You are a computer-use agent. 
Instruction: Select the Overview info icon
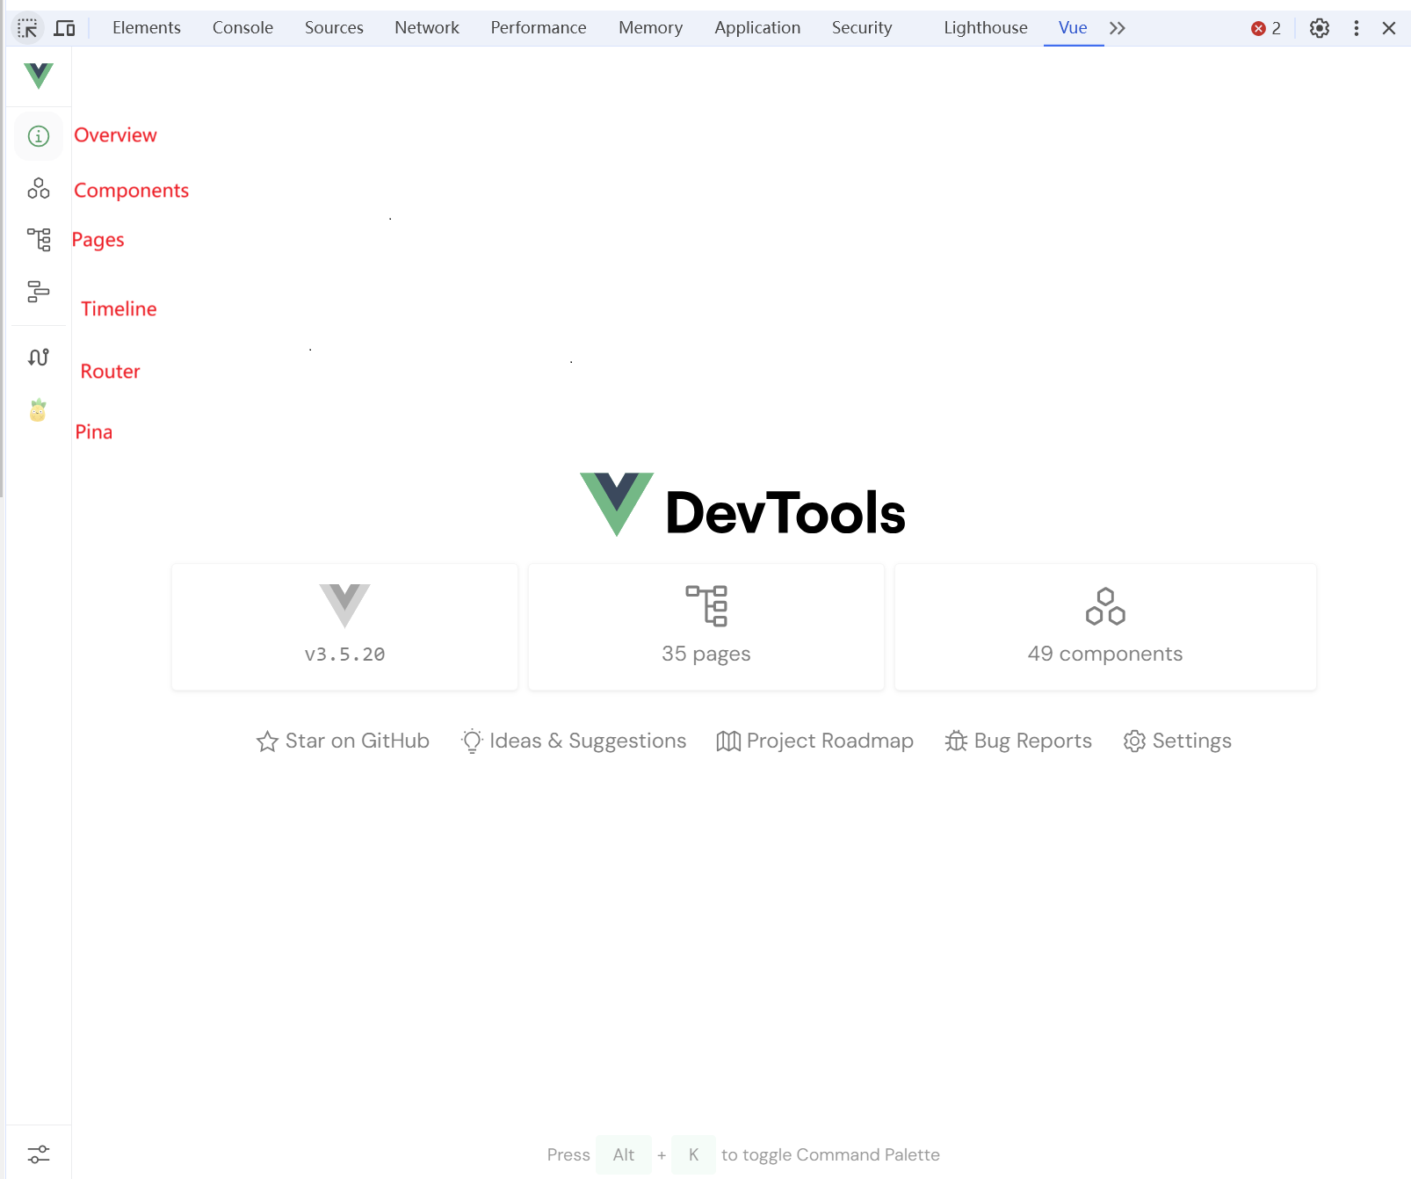39,136
